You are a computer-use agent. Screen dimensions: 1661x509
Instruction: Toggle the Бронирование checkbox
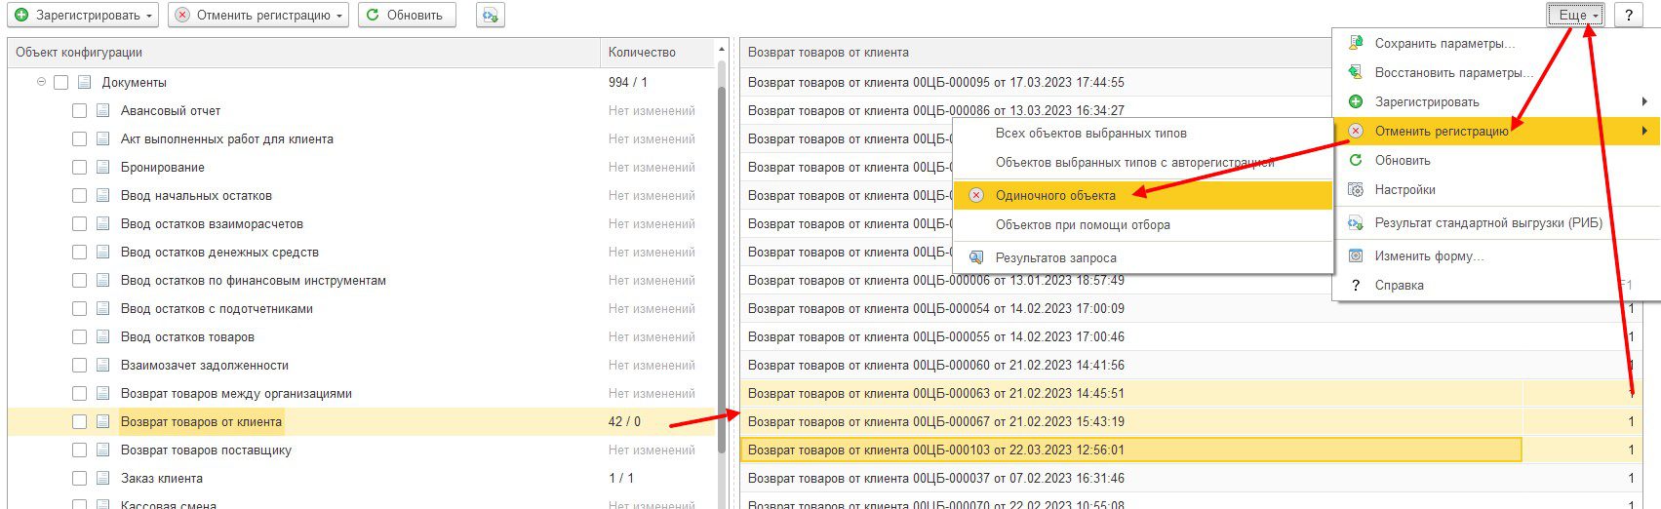[80, 168]
